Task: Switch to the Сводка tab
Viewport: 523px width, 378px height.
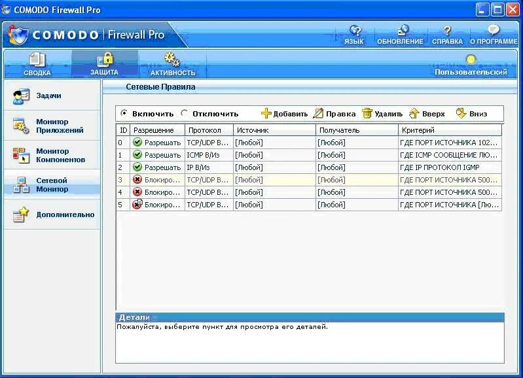Action: pyautogui.click(x=37, y=64)
